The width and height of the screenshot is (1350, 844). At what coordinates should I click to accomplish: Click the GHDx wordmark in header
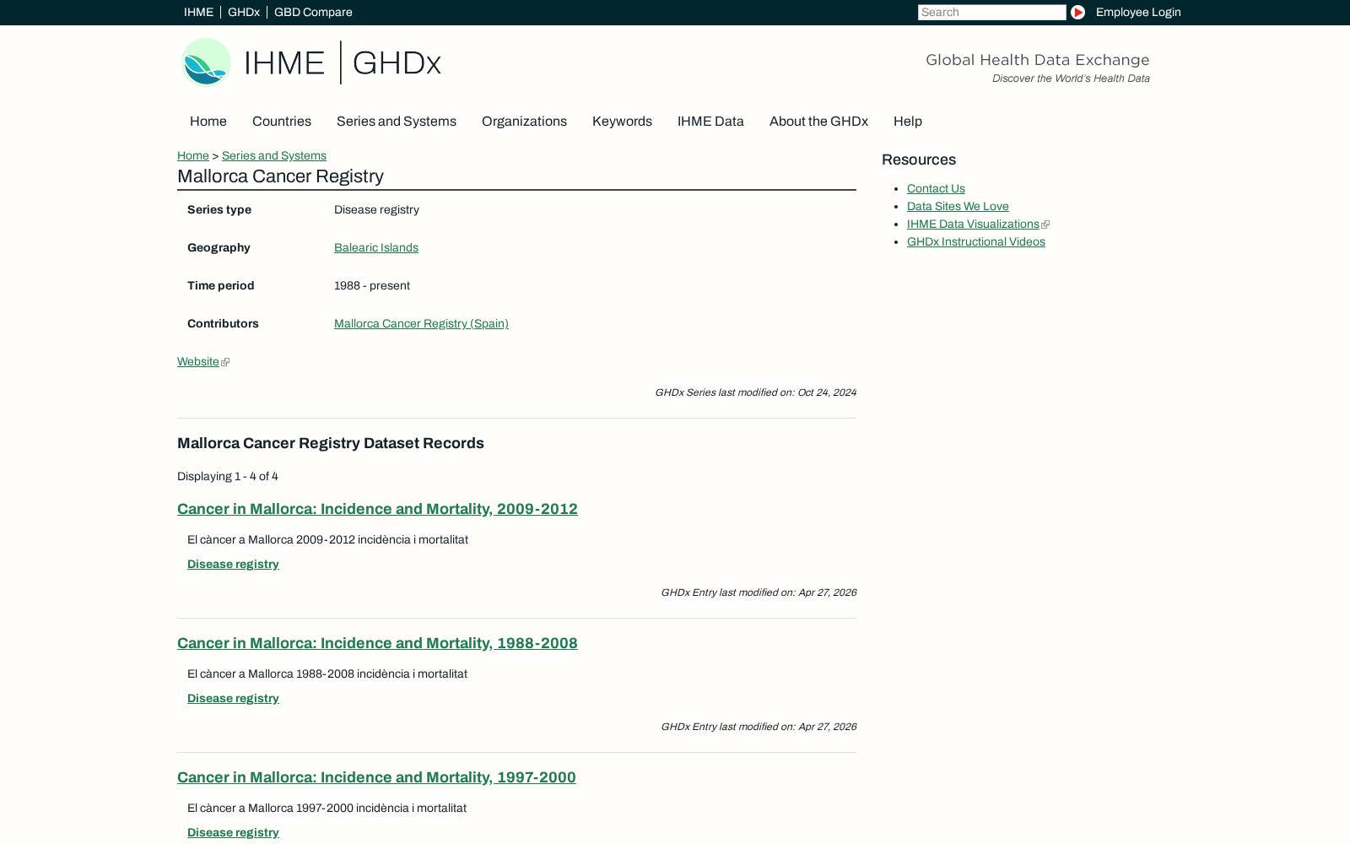tap(397, 62)
